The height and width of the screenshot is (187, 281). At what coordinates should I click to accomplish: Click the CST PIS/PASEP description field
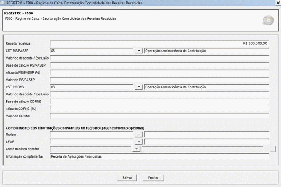[x=206, y=51]
